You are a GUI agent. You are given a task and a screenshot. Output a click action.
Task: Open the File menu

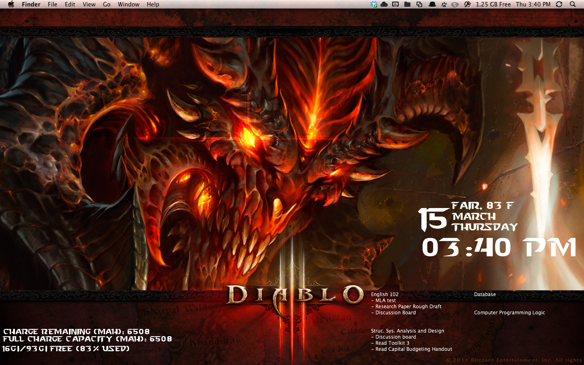point(53,4)
